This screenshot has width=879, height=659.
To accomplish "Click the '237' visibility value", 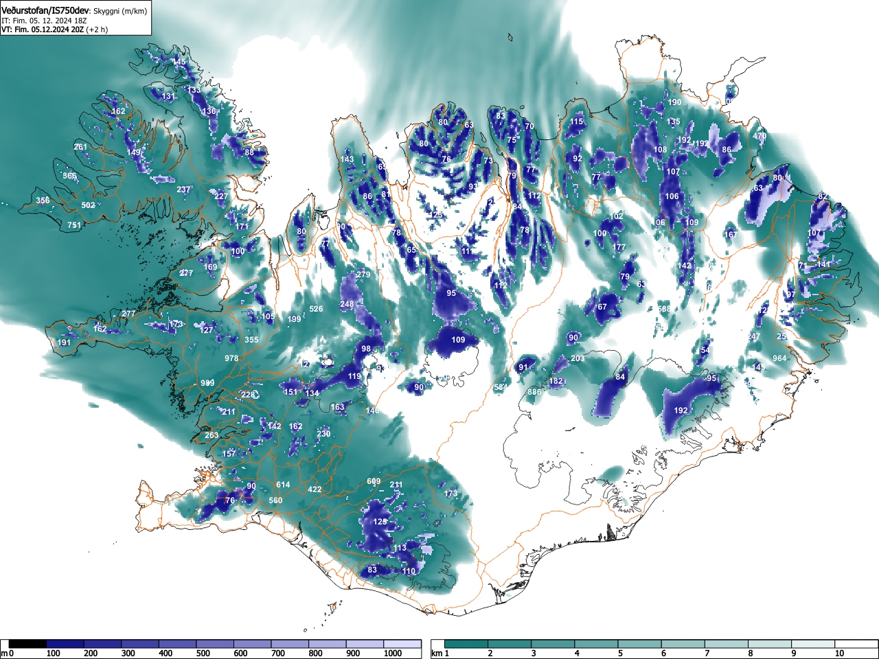I will coord(183,189).
